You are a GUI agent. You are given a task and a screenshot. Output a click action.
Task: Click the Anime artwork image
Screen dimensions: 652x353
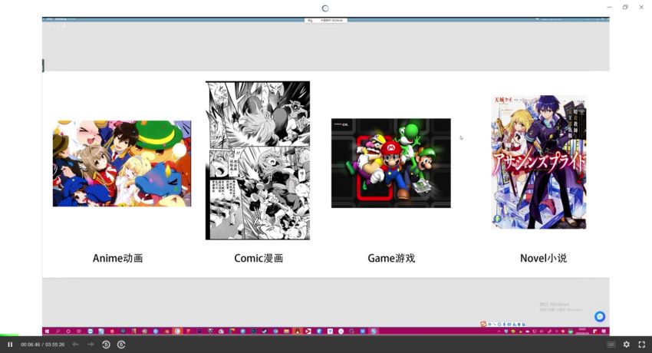[122, 163]
